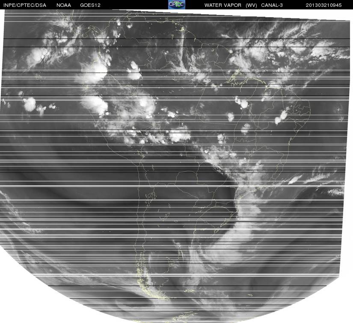Click the (WV) abbreviation label
Image resolution: width=353 pixels, height=323 pixels.
tap(251, 5)
